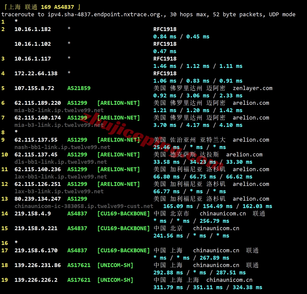This screenshot has height=294, width=307.
Task: Click location 中国 北京市 on hop 14
Action: point(171,214)
